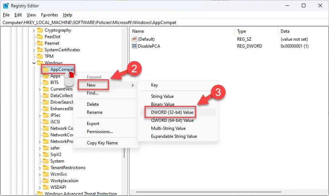The height and width of the screenshot is (196, 329).
Task: Open the Favorites menu
Action: [x=49, y=15]
